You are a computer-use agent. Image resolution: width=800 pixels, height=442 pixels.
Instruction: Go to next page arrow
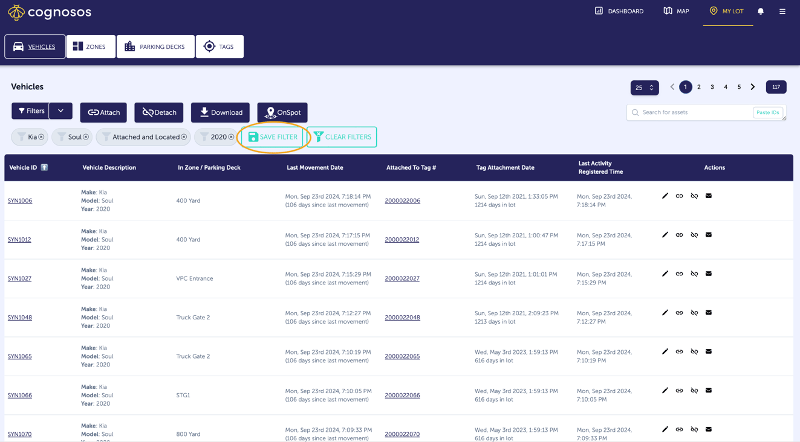[x=753, y=87]
